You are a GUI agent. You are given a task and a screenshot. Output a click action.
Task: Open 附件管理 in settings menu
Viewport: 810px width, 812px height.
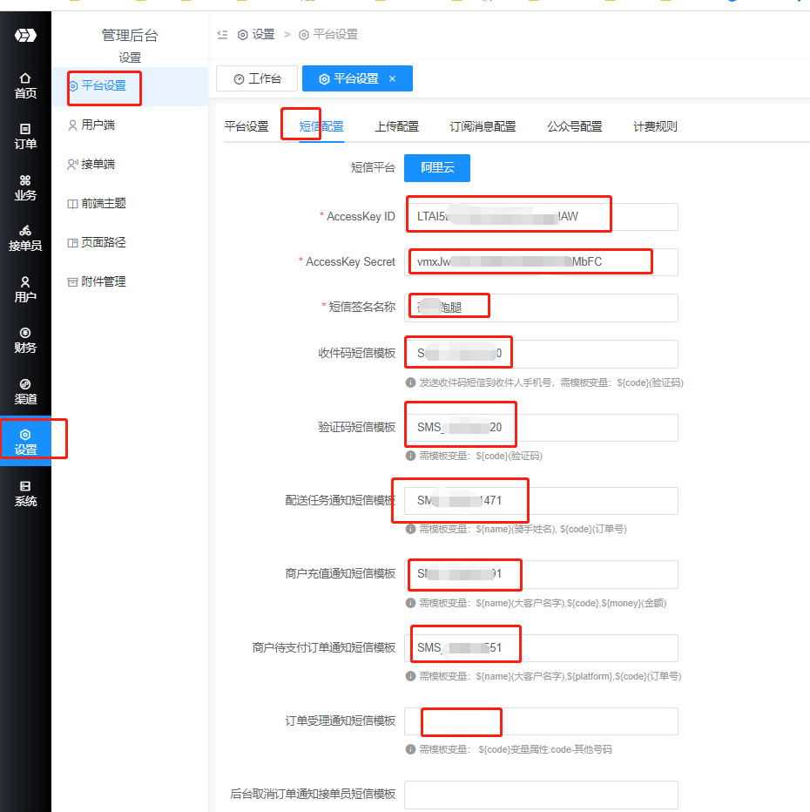coord(103,281)
